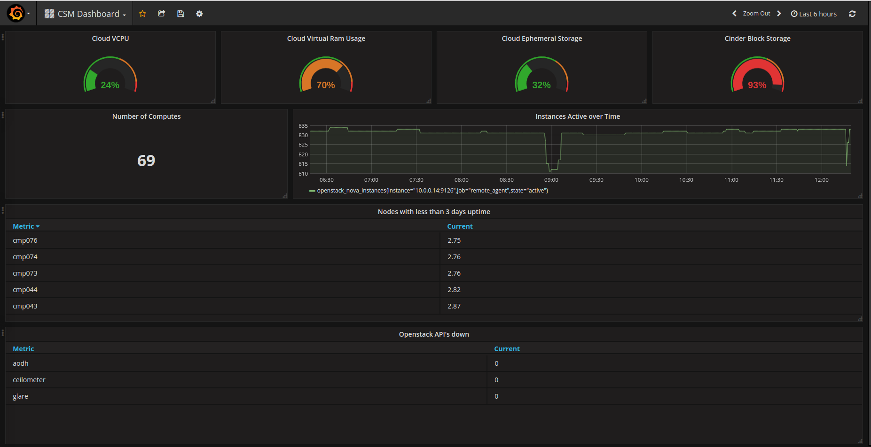Shift time range back with left chevron
This screenshot has height=447, width=871.
(x=734, y=14)
